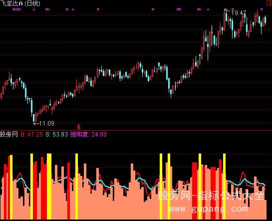Select the B: 47.25 indicator value
Screen dimensions: 272x221
tap(32, 134)
